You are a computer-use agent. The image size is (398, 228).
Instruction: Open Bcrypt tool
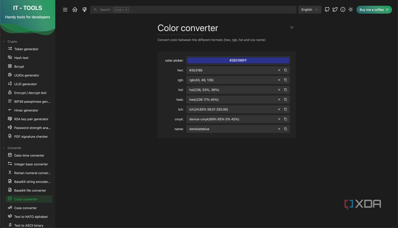(29, 66)
